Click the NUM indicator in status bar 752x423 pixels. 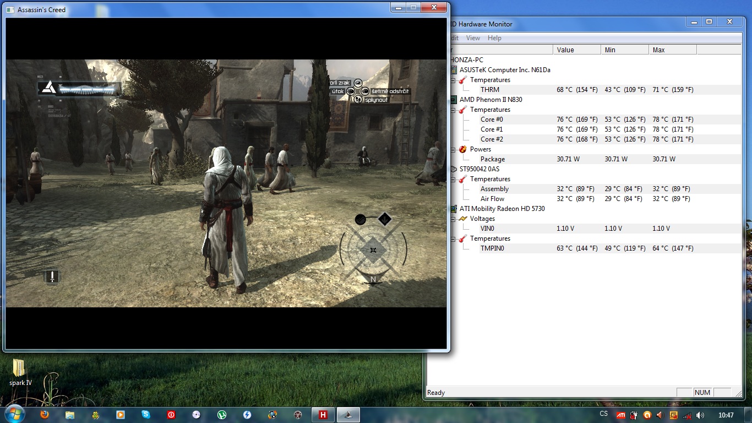coord(702,393)
